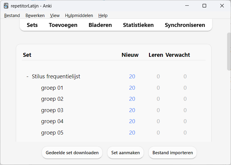Select deck groep 03
This screenshot has width=231, height=165.
click(52, 110)
